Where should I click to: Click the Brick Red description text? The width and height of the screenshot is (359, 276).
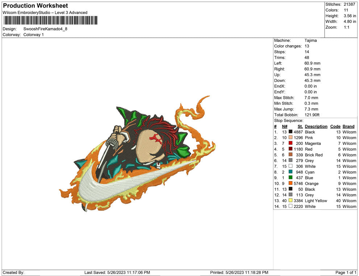(x=314, y=155)
